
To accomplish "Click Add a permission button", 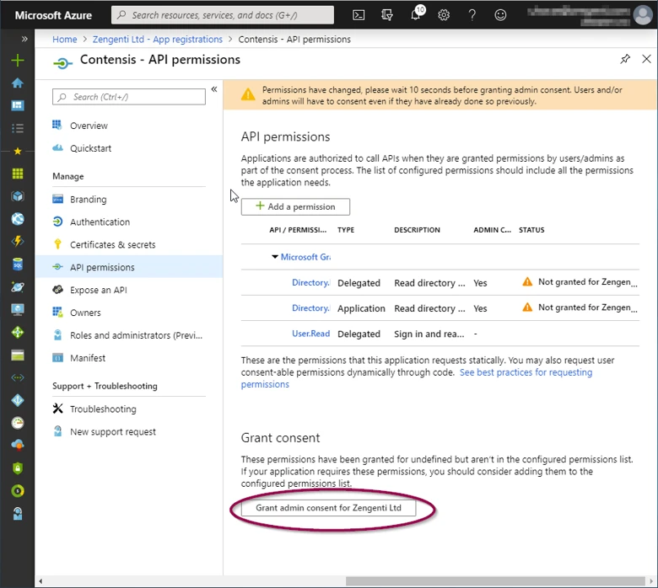I will (295, 206).
